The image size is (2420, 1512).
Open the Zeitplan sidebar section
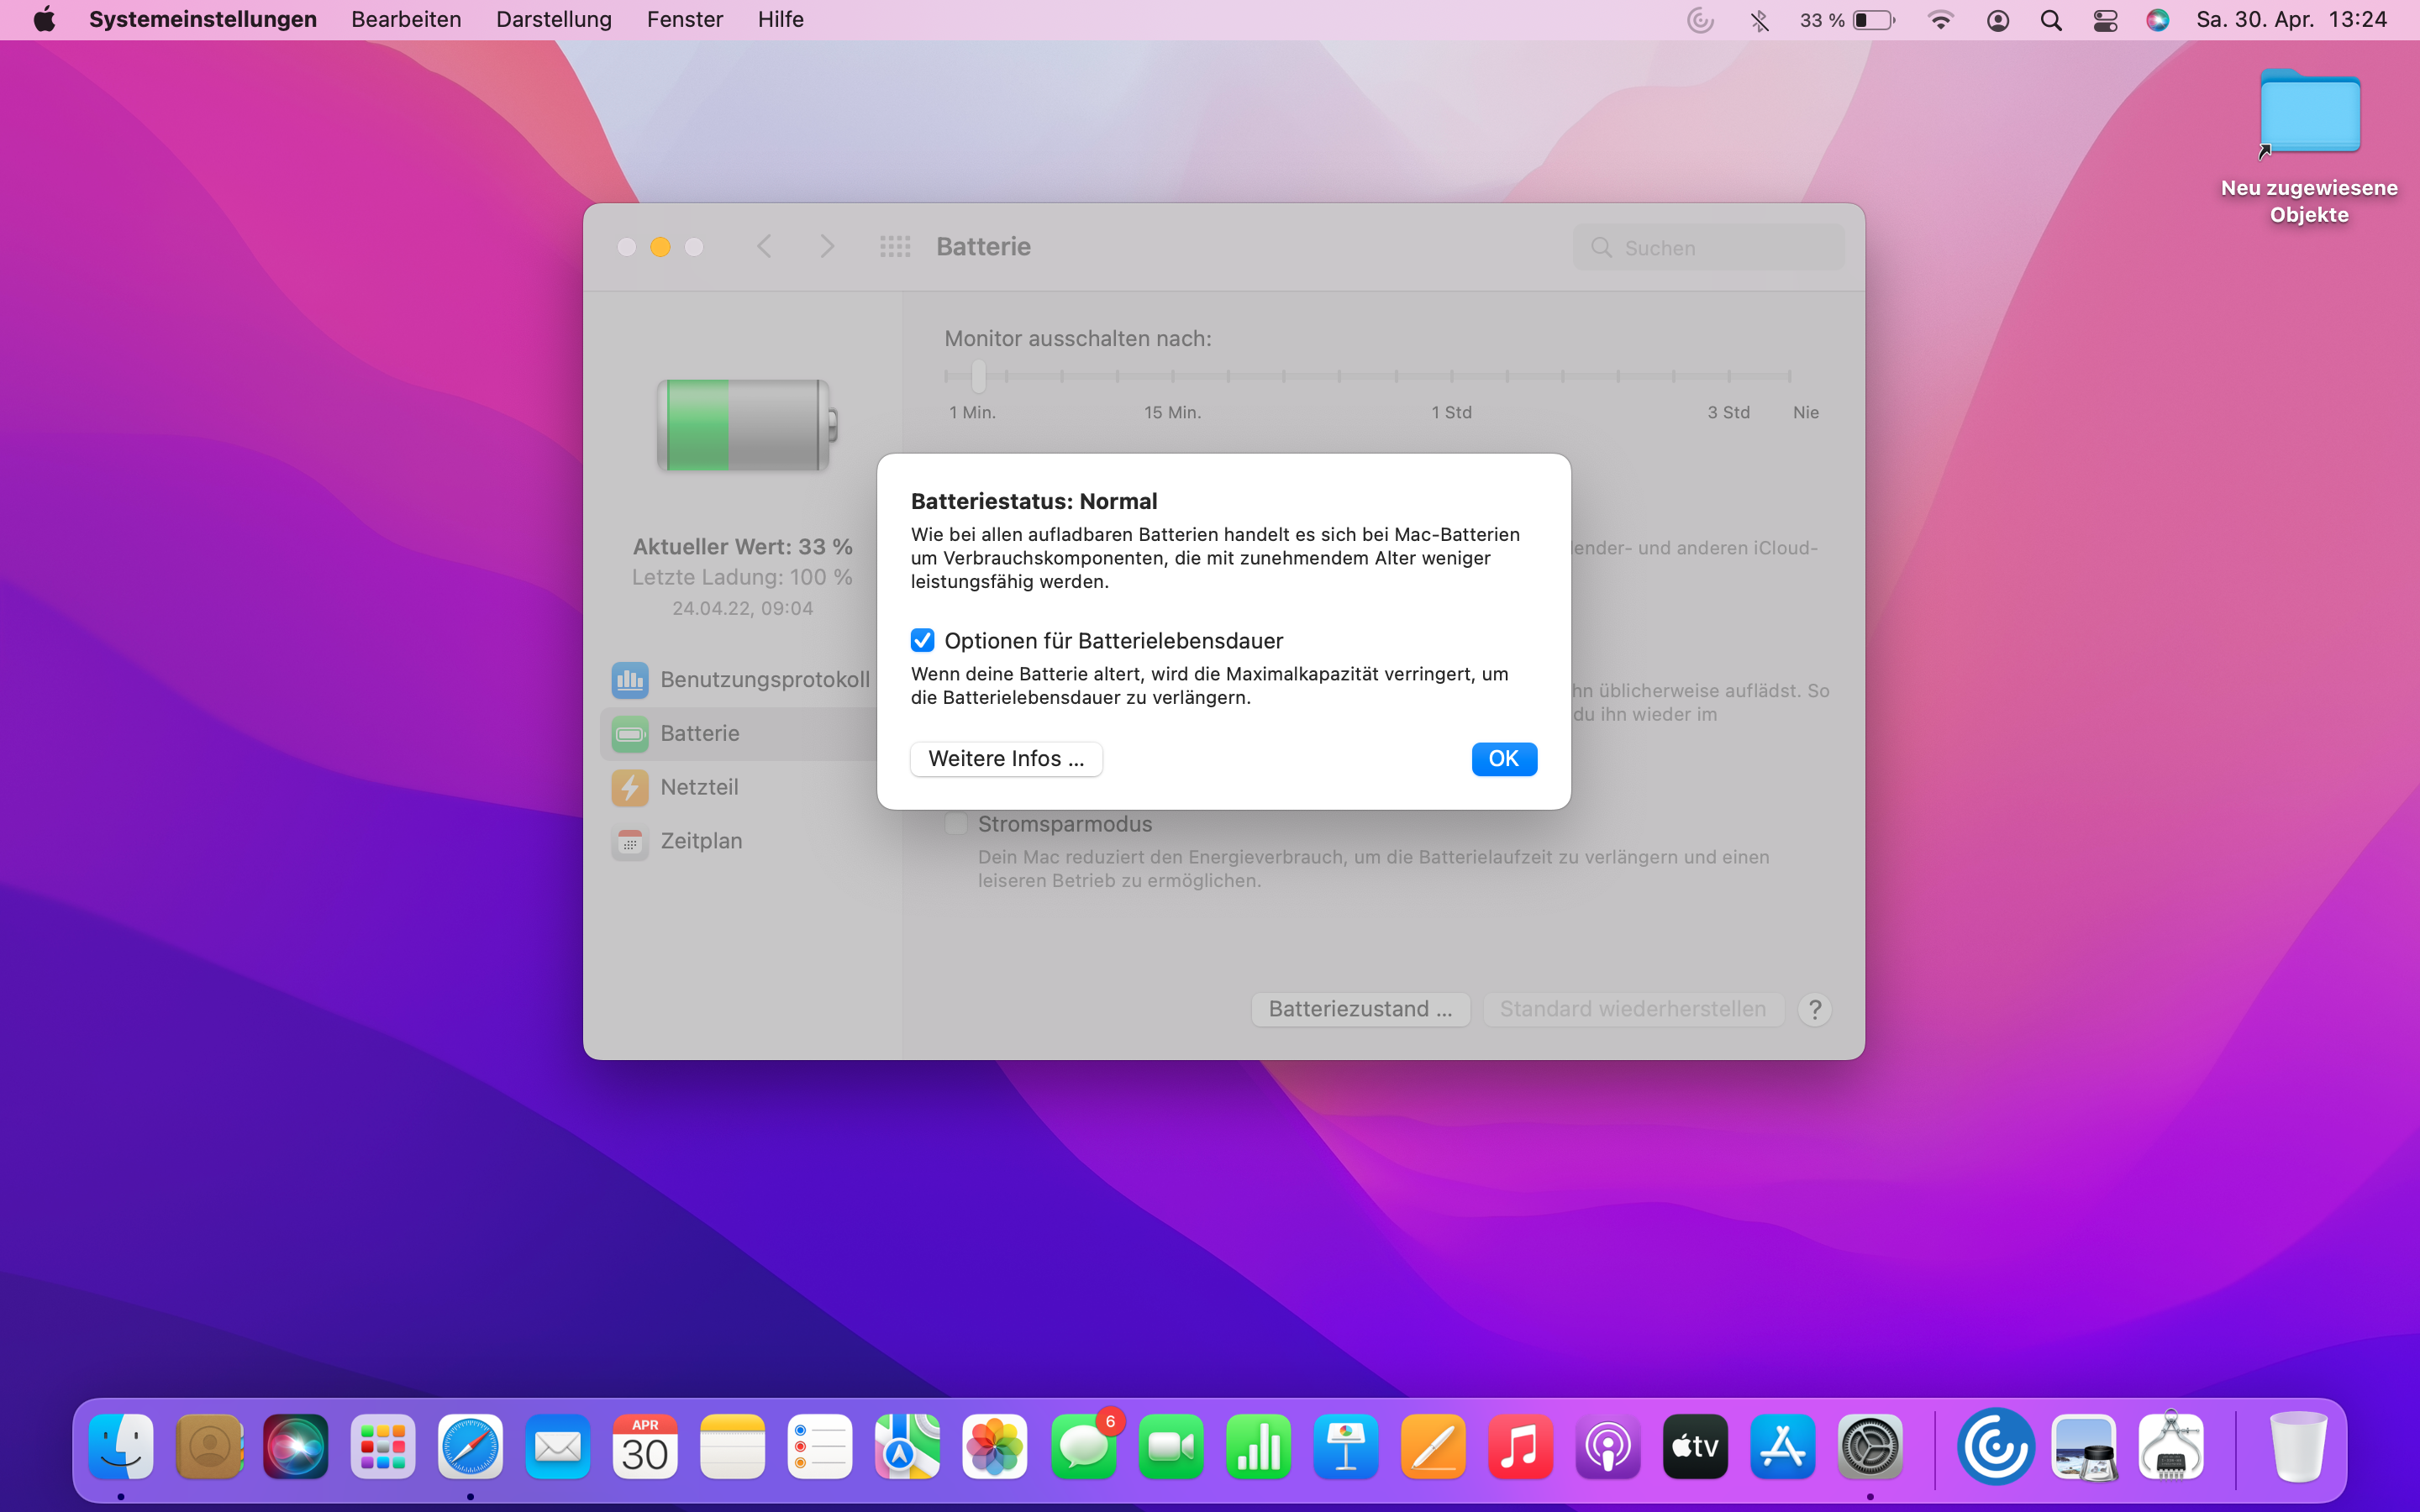click(700, 841)
